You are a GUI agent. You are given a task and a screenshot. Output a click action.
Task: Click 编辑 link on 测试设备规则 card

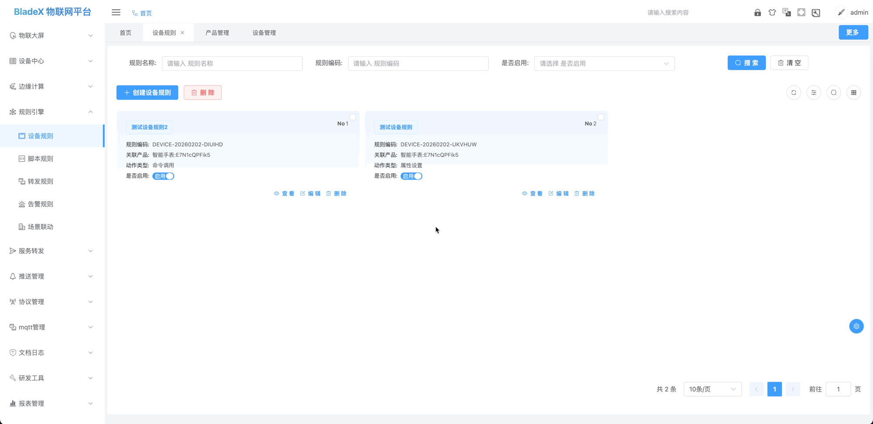pyautogui.click(x=558, y=194)
